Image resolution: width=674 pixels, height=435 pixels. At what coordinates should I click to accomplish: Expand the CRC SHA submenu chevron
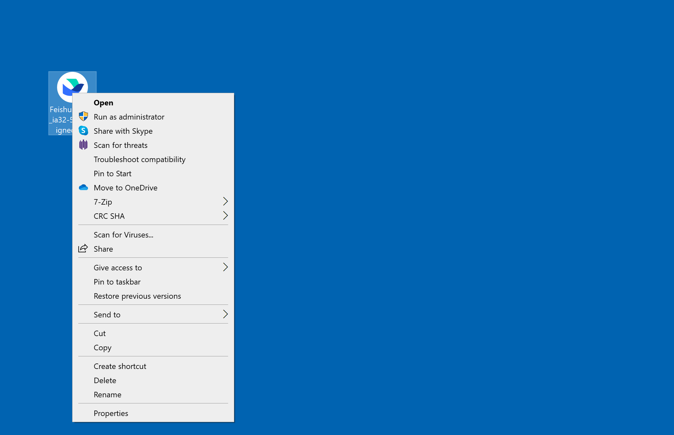[x=225, y=216]
